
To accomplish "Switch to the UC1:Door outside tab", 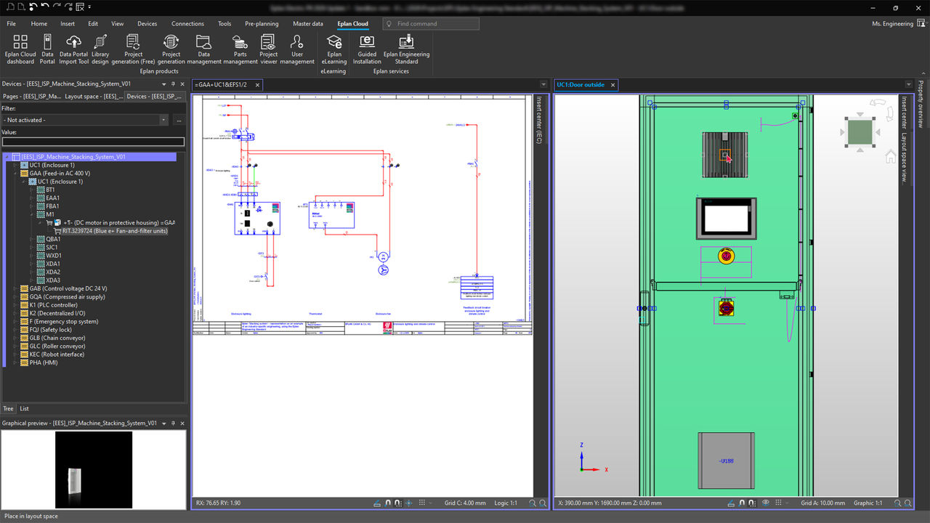I will click(x=580, y=85).
